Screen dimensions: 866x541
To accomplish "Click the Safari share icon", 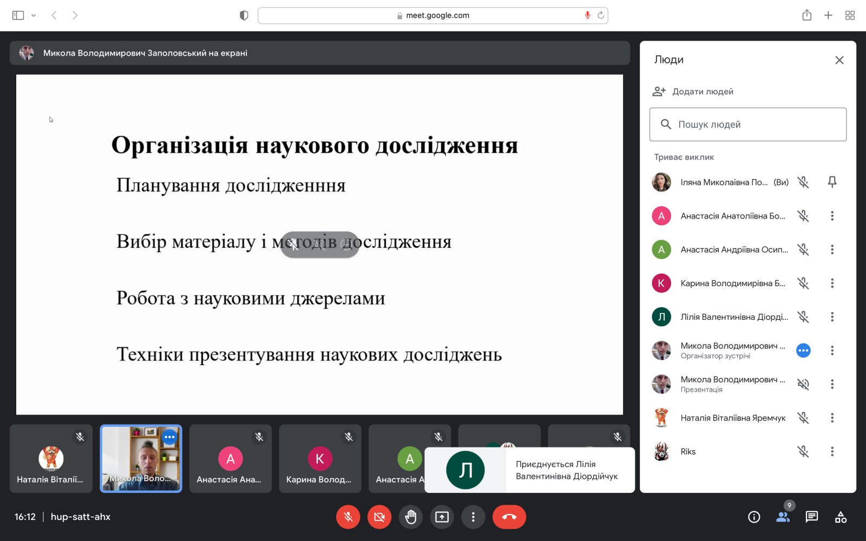I will point(806,15).
